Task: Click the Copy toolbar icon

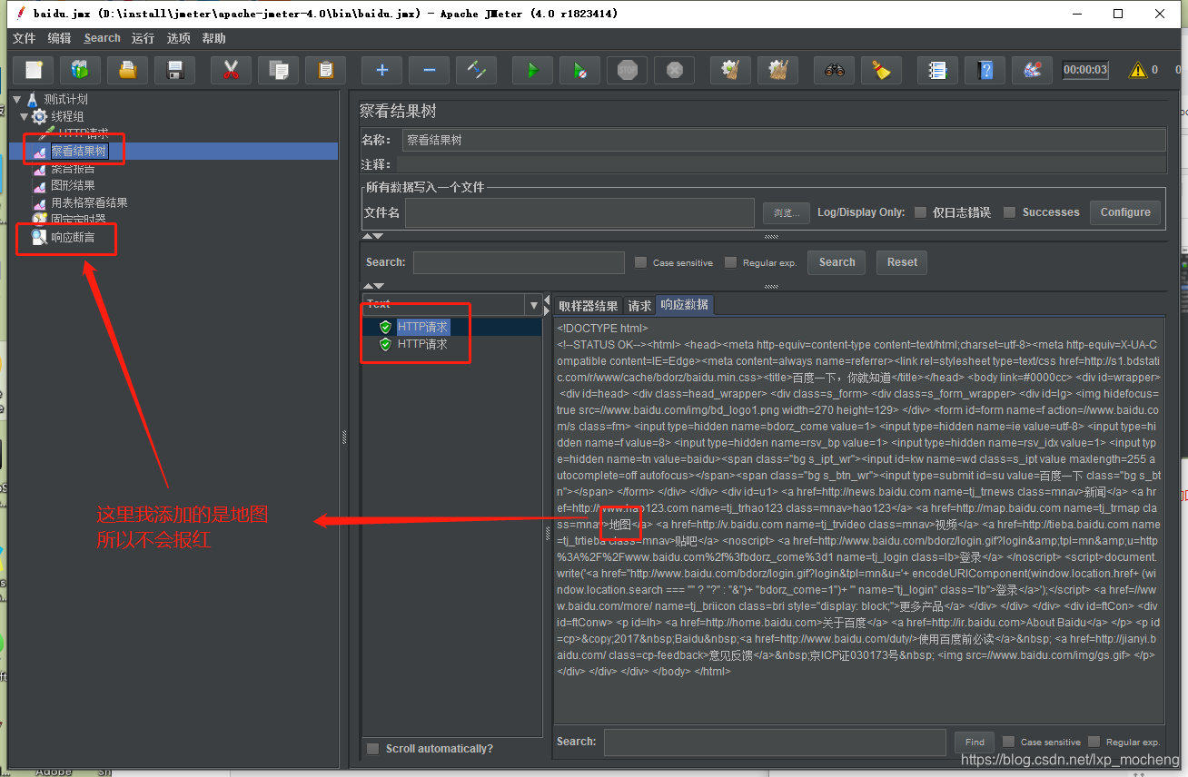Action: (279, 70)
